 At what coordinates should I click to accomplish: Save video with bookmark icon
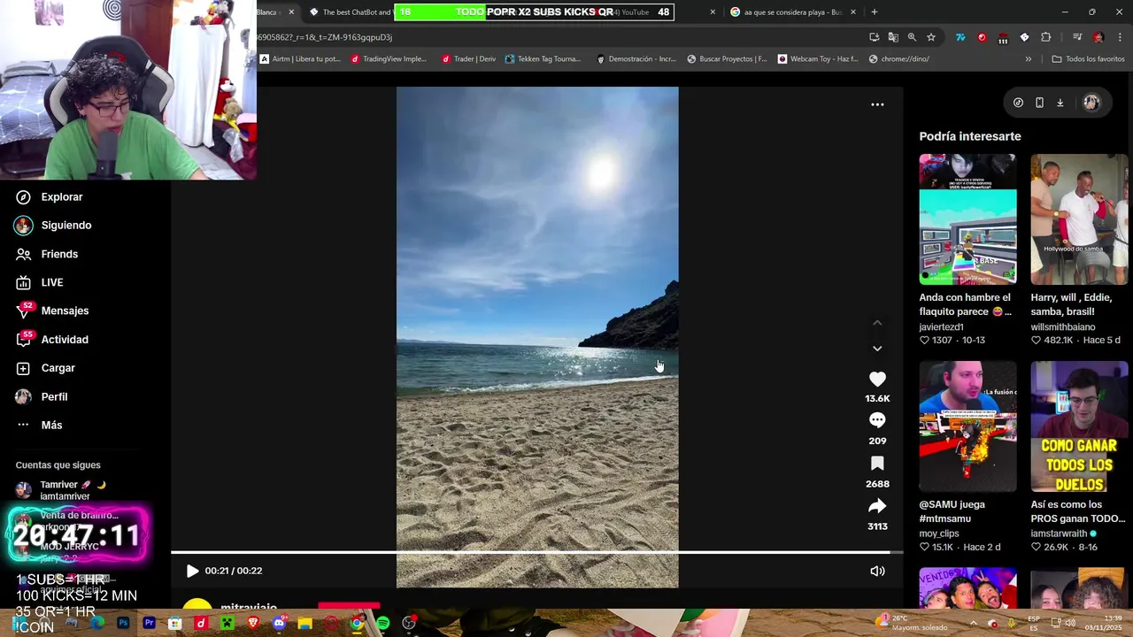click(x=877, y=464)
